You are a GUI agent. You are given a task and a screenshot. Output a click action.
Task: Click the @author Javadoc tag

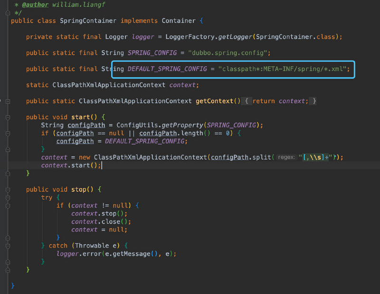35,5
